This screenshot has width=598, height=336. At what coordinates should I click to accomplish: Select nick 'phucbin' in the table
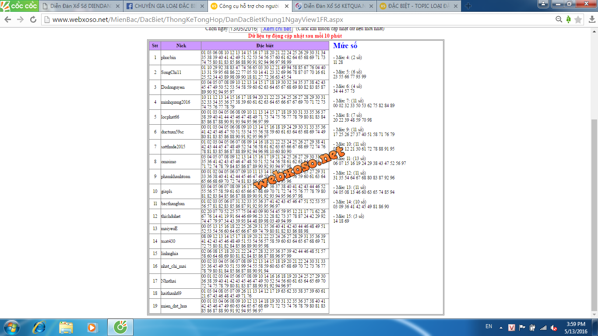click(168, 57)
